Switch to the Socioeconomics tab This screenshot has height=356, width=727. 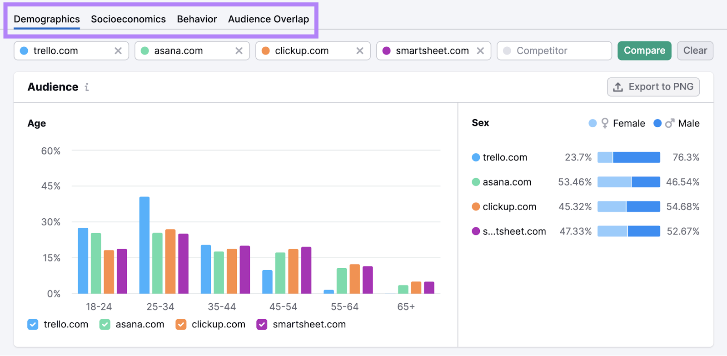pos(128,19)
